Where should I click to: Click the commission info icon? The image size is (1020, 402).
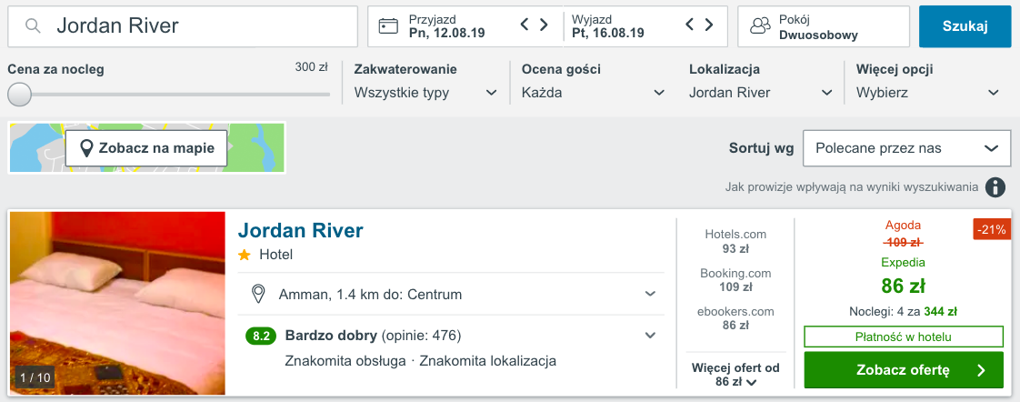(995, 187)
